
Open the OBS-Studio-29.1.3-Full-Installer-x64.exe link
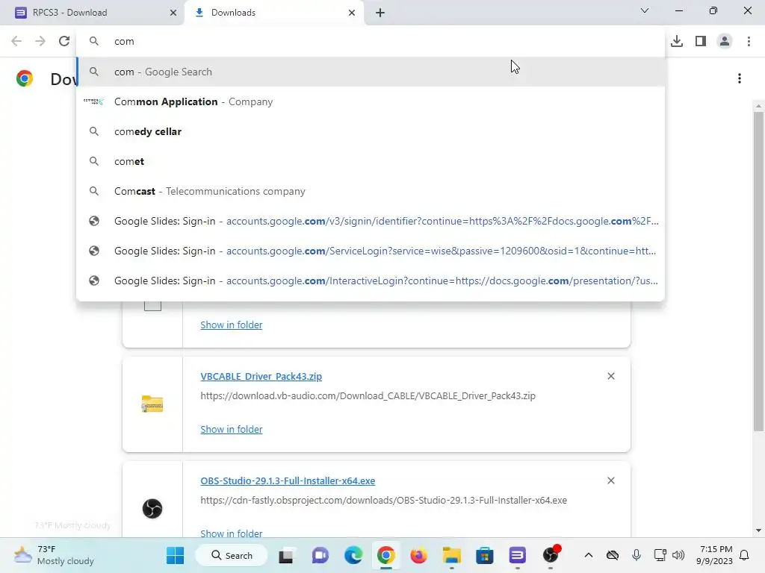tap(288, 480)
